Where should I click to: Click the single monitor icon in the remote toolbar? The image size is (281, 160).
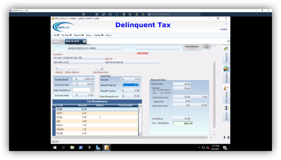point(103,14)
